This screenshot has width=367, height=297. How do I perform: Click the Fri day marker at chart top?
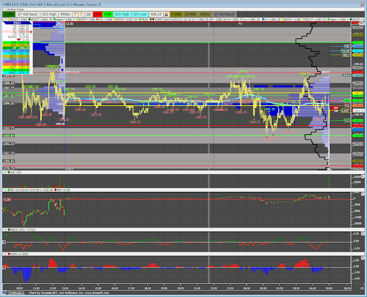pos(240,24)
